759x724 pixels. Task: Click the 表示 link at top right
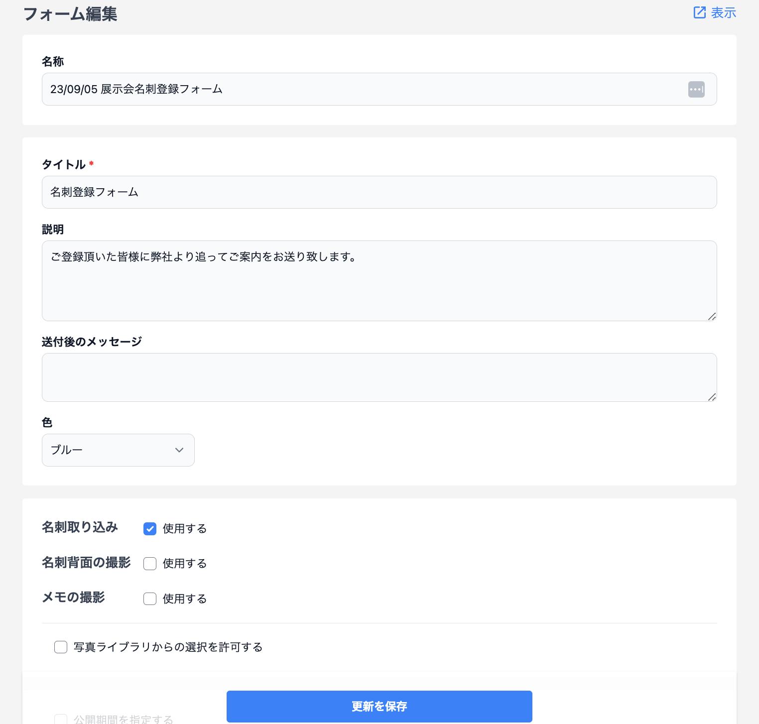[723, 12]
